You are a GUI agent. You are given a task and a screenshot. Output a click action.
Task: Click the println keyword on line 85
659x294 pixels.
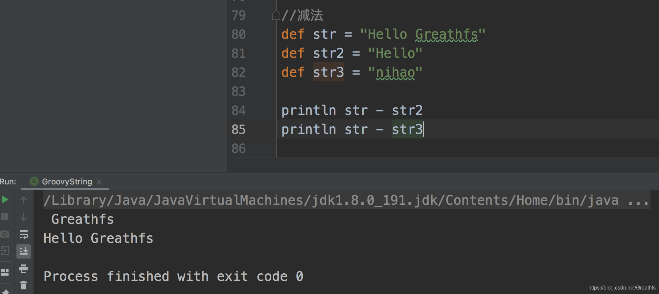(x=309, y=129)
